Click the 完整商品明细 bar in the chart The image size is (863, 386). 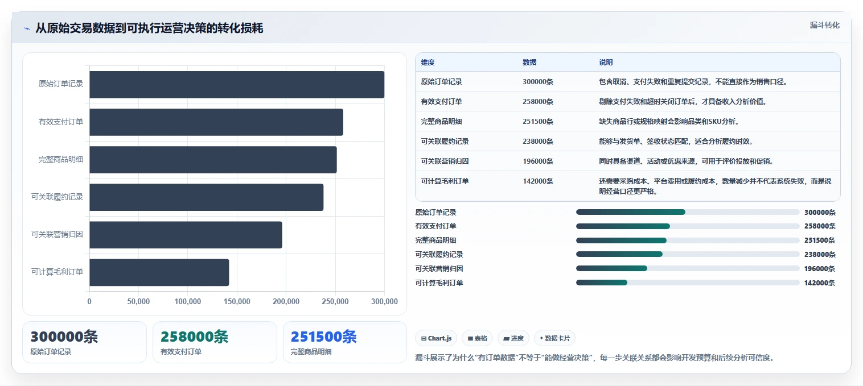coord(213,160)
